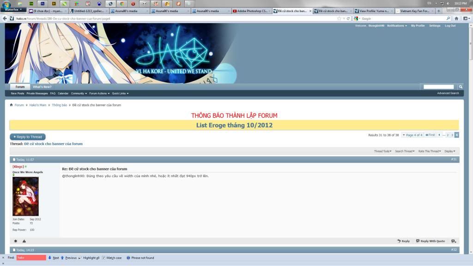
Task: Toggle Highlight all in the find bar
Action: 89,258
